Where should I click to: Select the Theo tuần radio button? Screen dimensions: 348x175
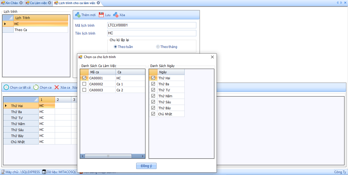[115, 47]
